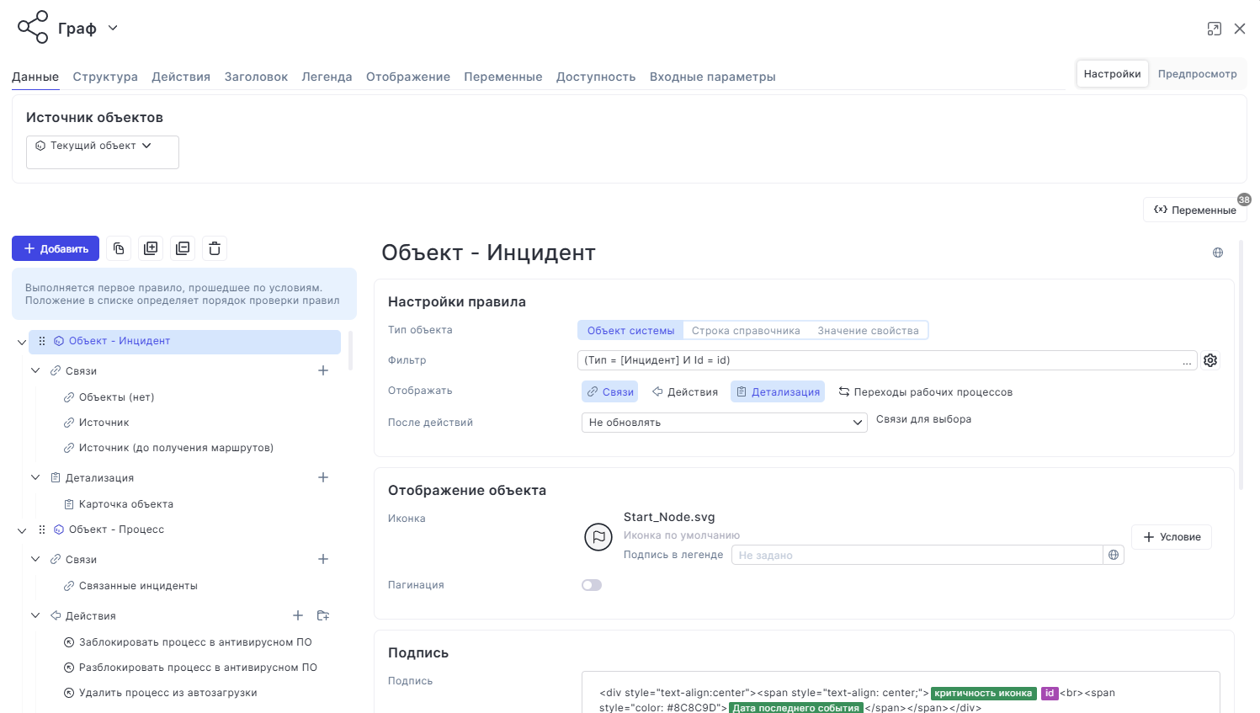The height and width of the screenshot is (713, 1260).
Task: Click the right panel vertical scrollbar
Action: 1241,364
